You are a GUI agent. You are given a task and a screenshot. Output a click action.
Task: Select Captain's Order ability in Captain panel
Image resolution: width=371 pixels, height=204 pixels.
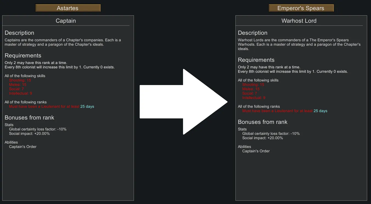click(x=23, y=147)
